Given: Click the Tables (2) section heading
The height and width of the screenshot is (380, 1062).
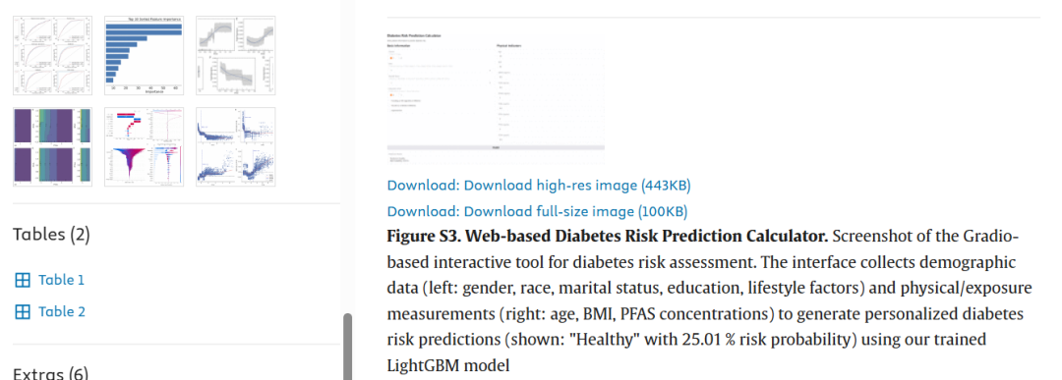Looking at the screenshot, I should (x=51, y=235).
